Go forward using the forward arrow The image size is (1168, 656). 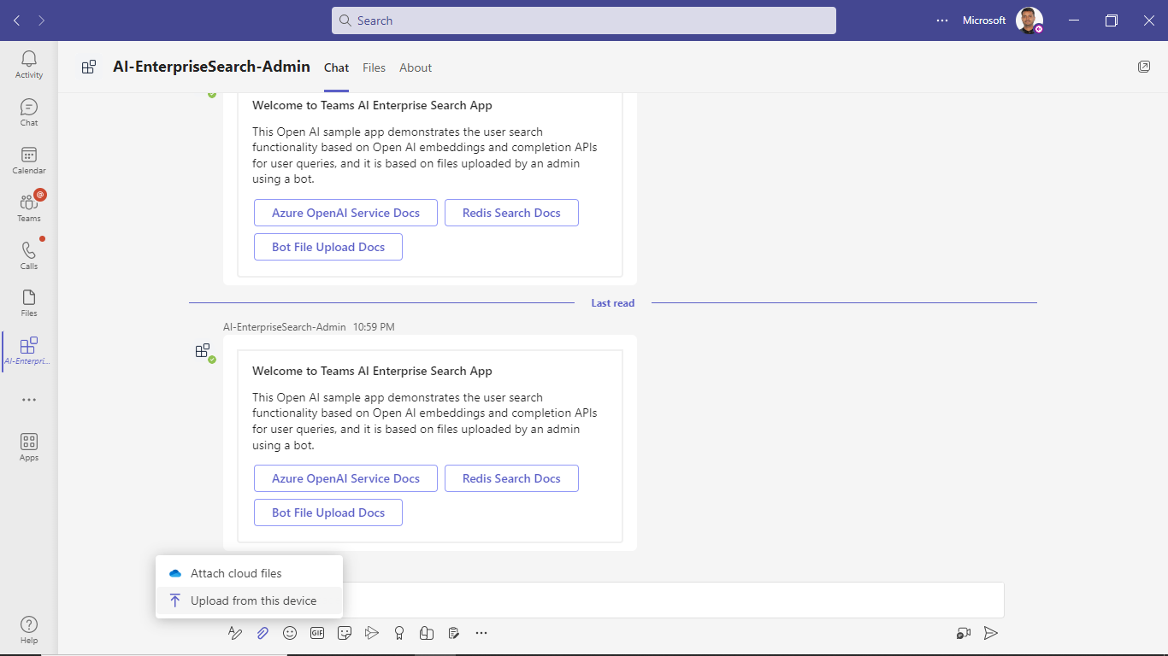coord(42,20)
